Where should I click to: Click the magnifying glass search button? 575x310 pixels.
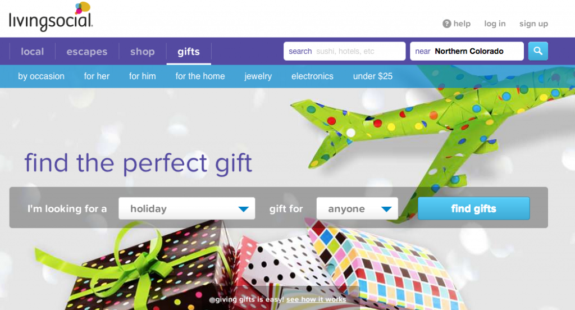coord(538,51)
